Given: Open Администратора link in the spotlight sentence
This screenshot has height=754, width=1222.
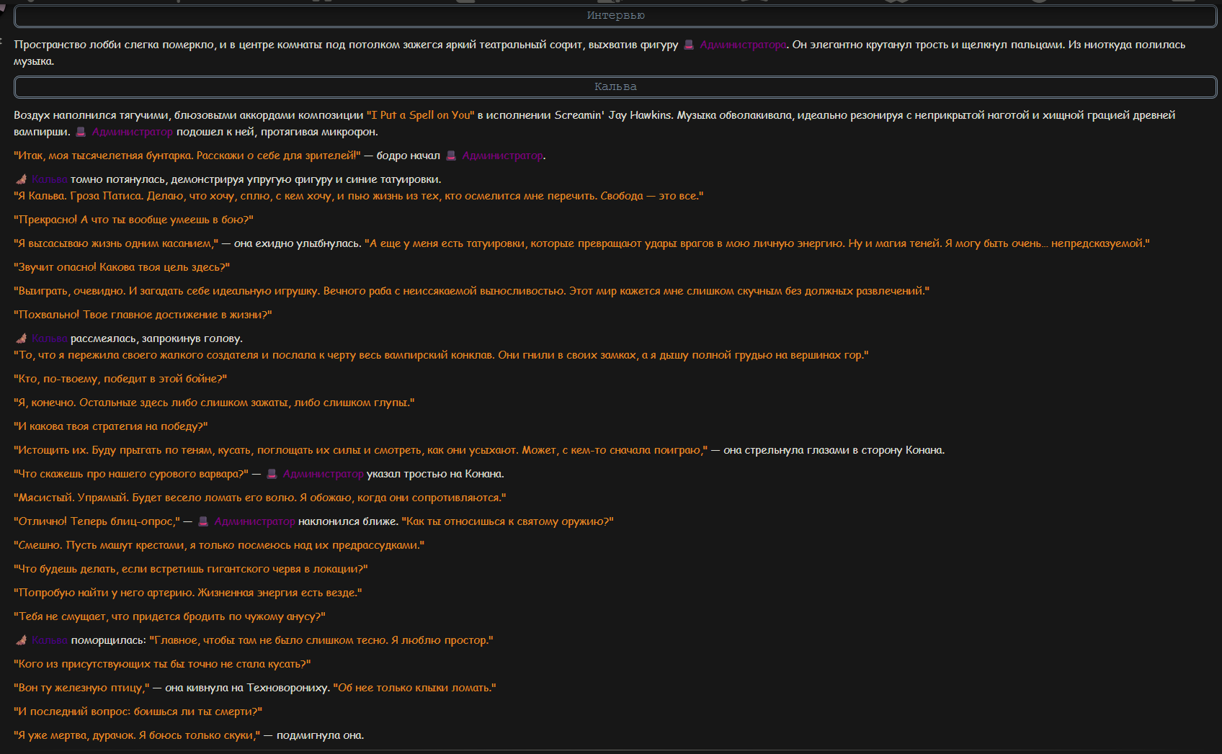Looking at the screenshot, I should 743,45.
